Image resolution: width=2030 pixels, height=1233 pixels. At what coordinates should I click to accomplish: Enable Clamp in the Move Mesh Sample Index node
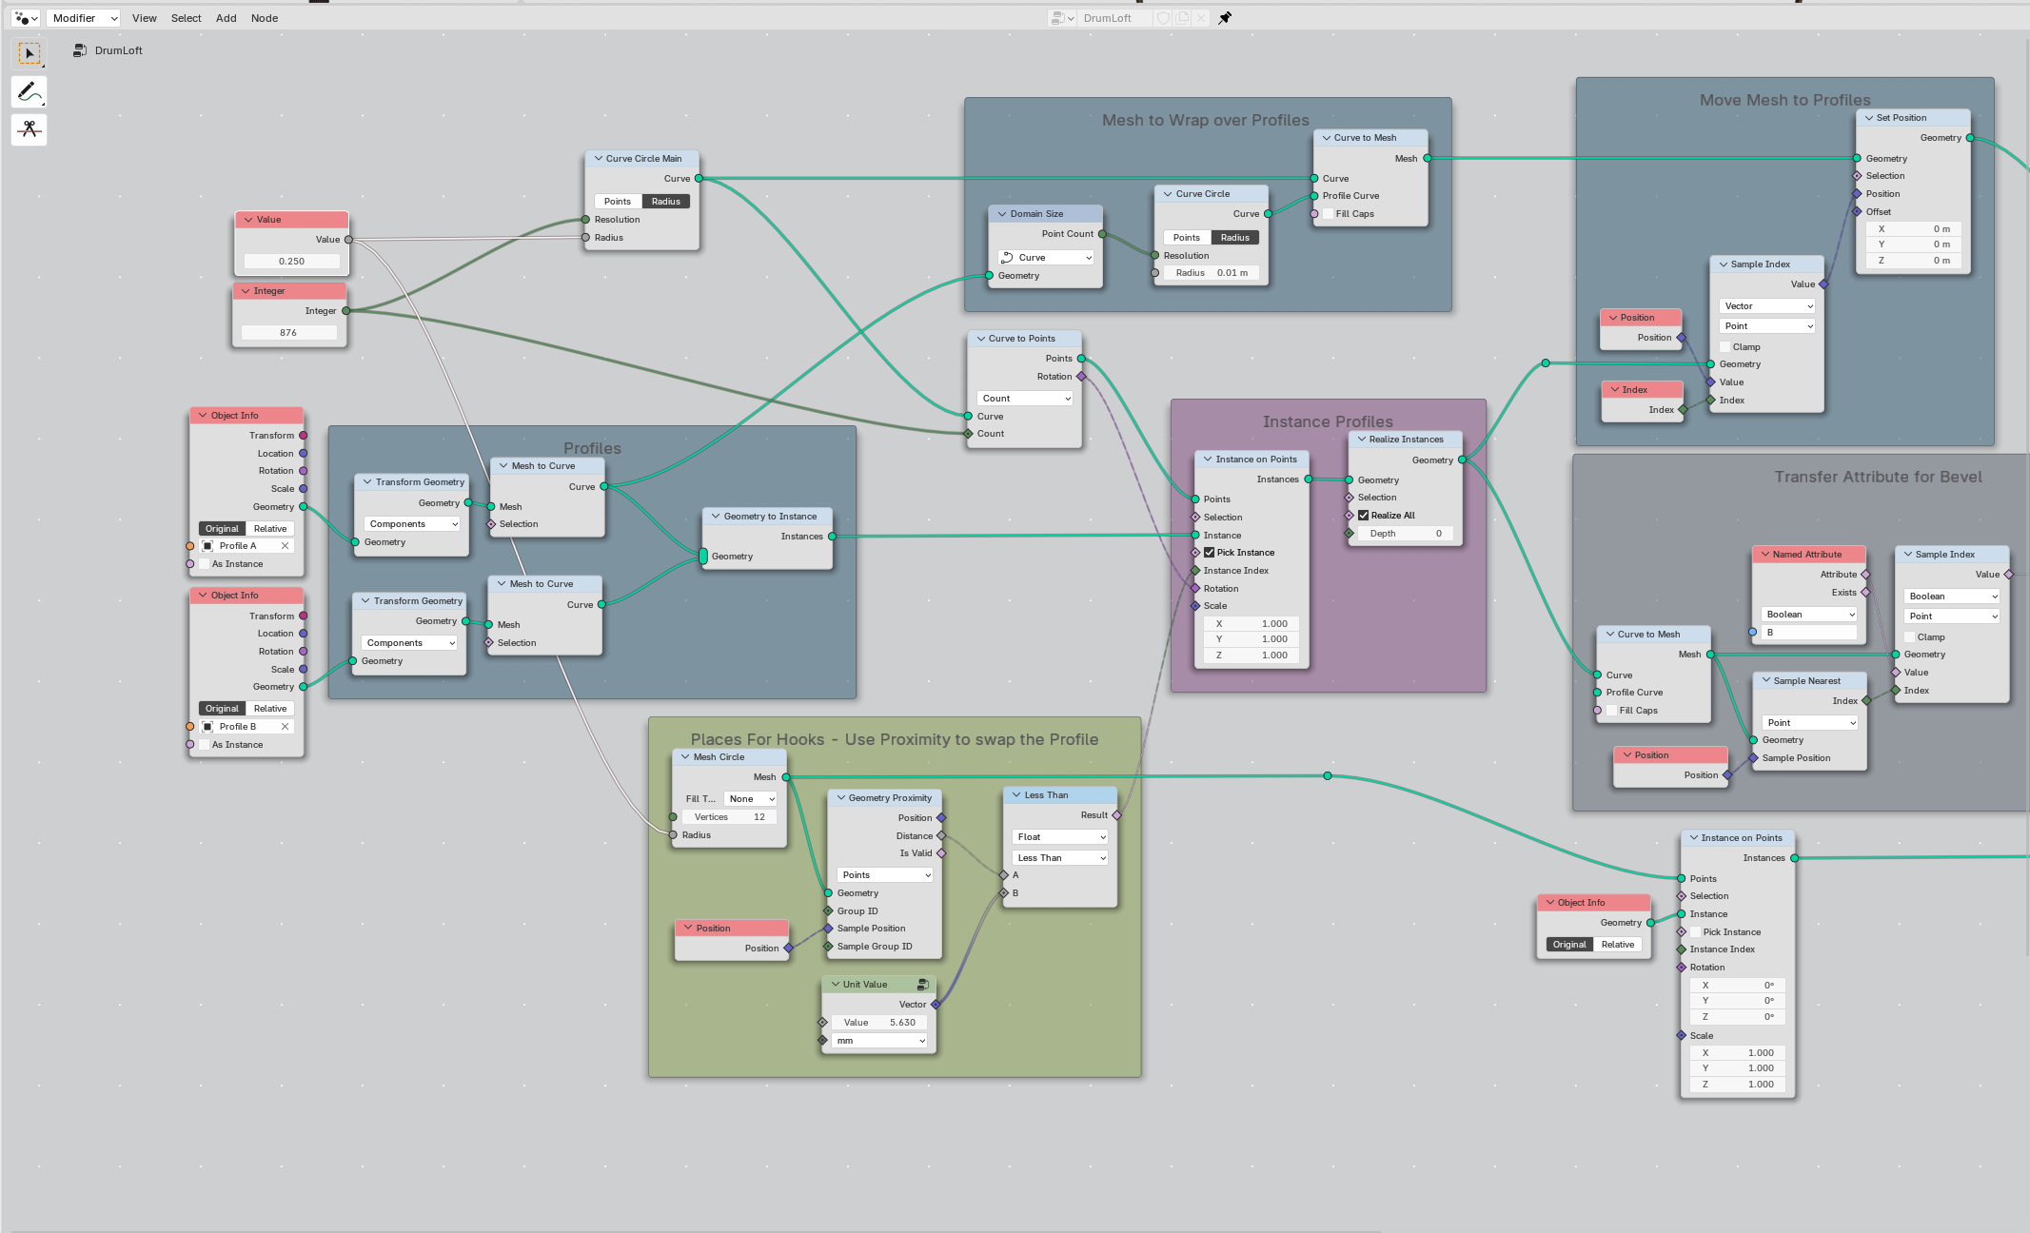[x=1725, y=347]
